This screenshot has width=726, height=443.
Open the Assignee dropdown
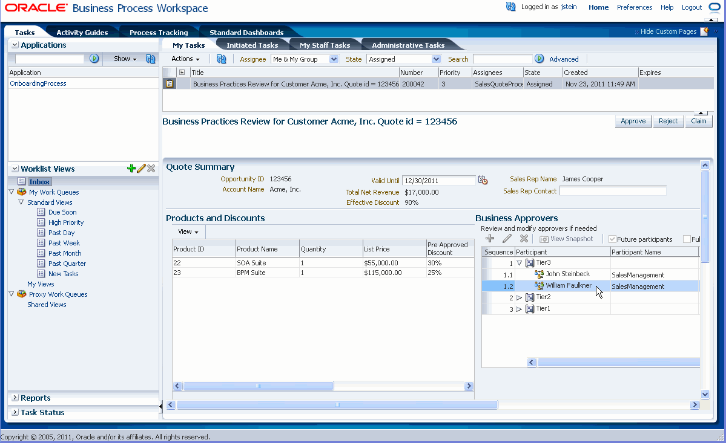point(334,59)
